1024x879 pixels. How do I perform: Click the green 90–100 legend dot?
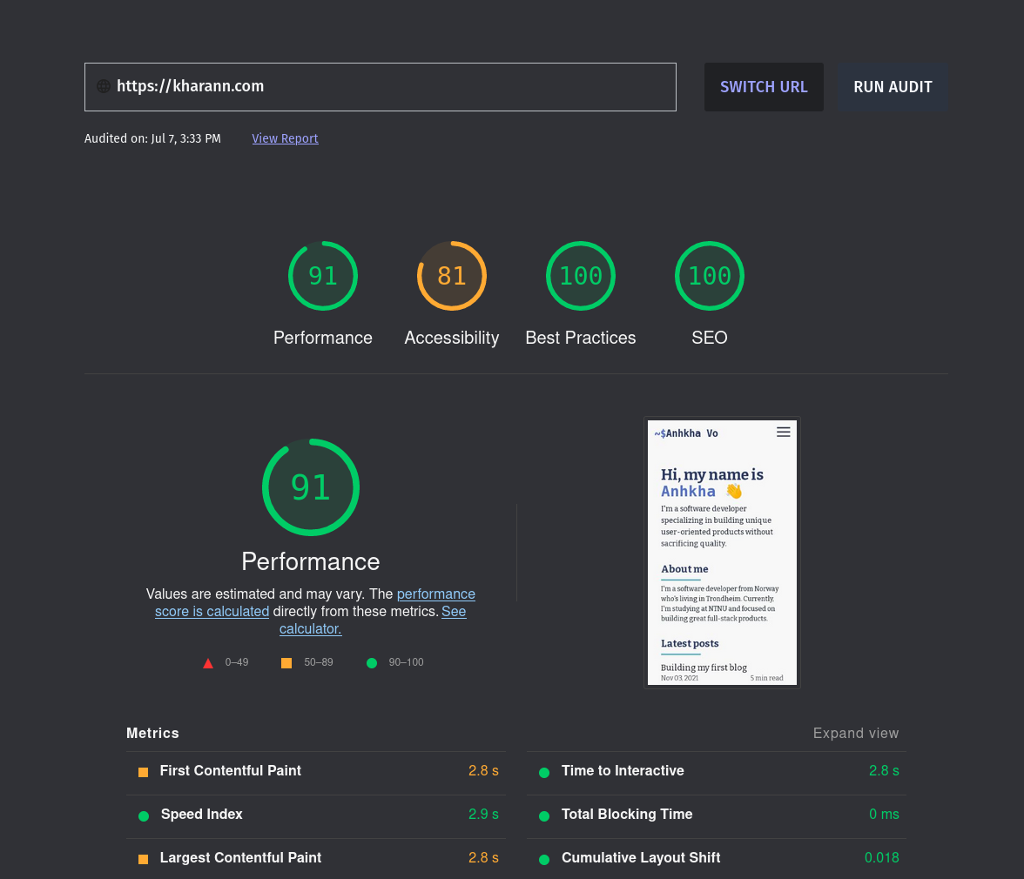372,662
